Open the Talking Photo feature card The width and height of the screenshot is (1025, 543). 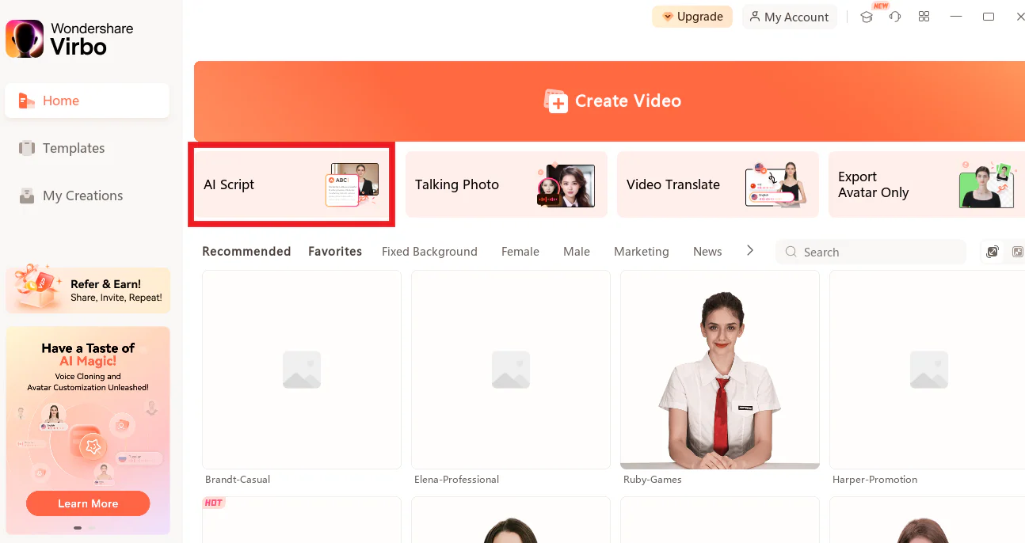505,184
